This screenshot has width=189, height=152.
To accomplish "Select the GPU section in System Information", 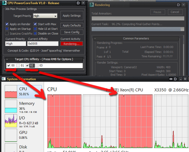I will pos(23,135).
